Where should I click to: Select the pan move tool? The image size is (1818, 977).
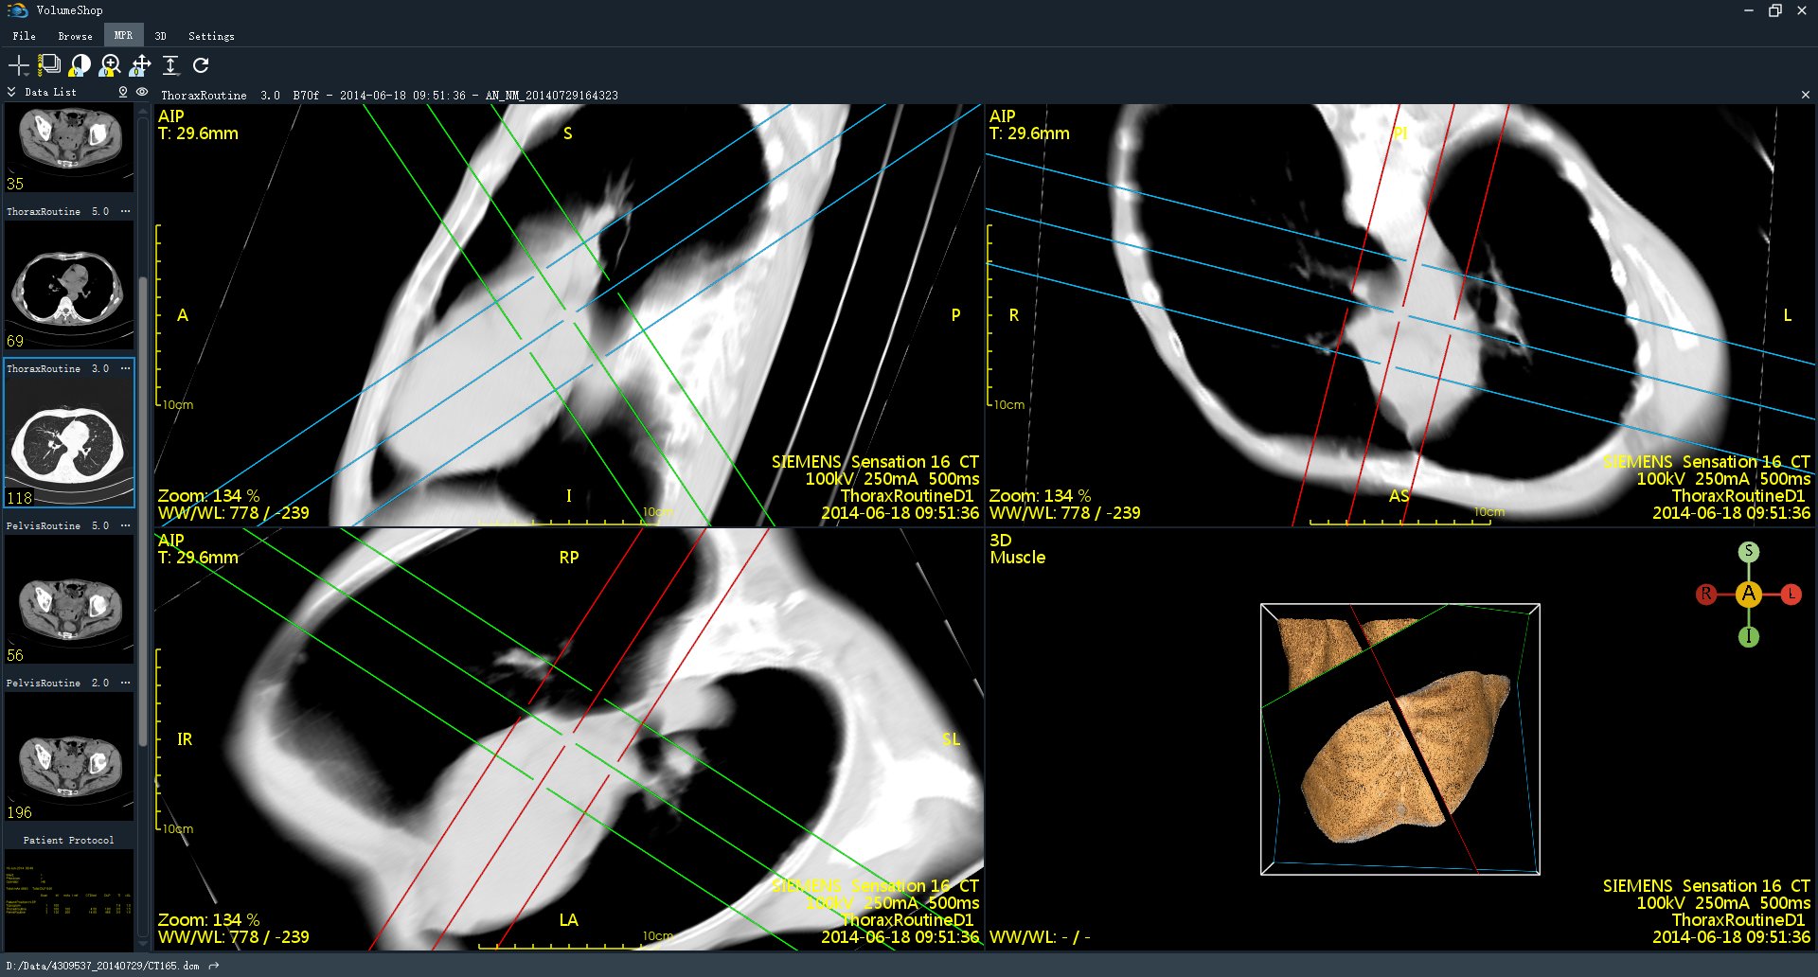click(140, 65)
